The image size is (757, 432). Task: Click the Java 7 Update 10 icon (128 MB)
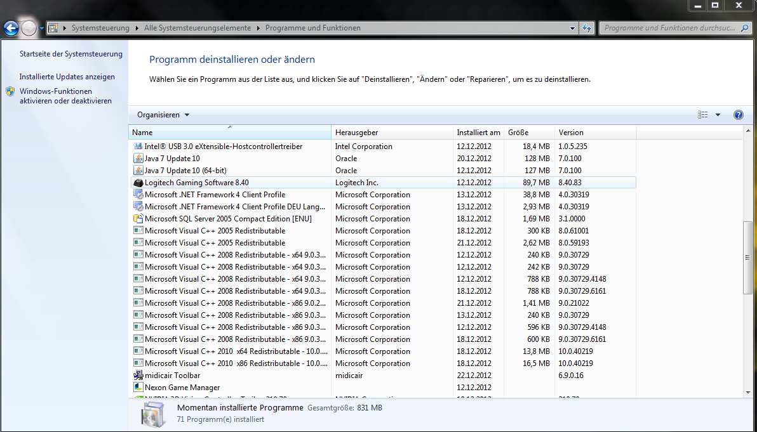[x=138, y=158]
